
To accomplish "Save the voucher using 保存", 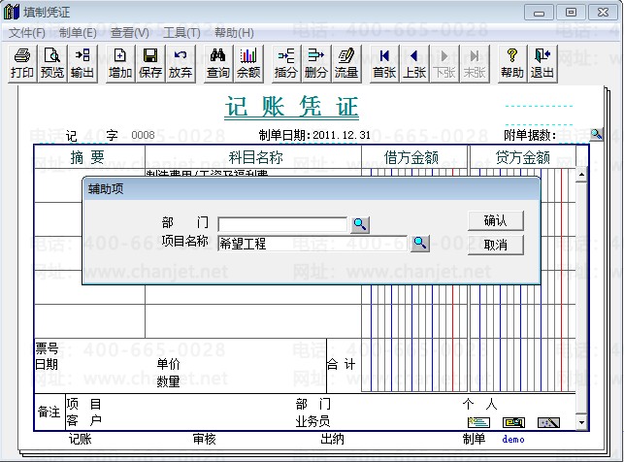I will coord(150,63).
